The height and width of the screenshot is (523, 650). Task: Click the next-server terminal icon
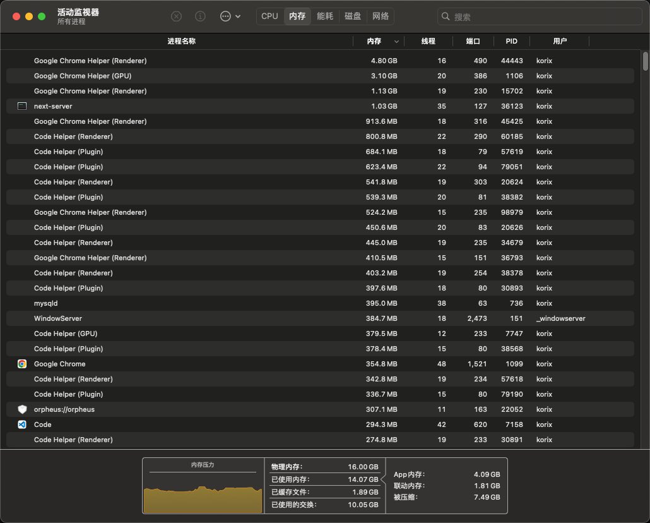[22, 106]
